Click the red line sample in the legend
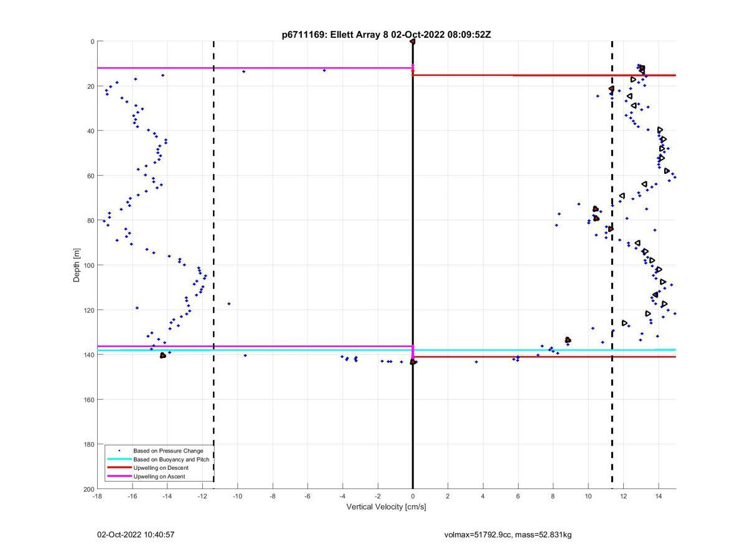 [x=119, y=468]
